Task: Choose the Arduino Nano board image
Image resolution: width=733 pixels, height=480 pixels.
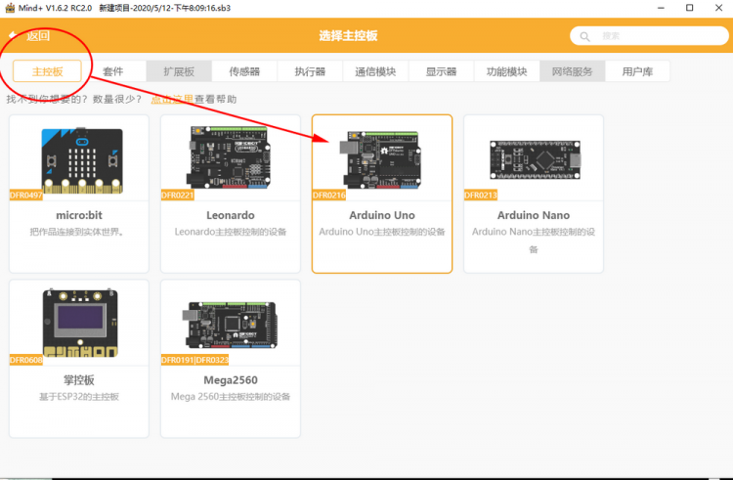Action: [536, 160]
